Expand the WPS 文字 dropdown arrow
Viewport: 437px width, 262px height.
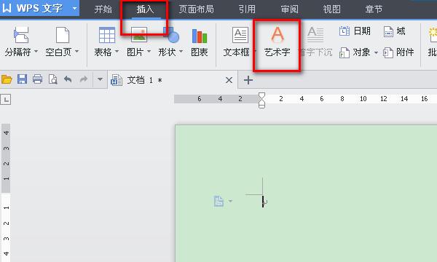pyautogui.click(x=74, y=8)
